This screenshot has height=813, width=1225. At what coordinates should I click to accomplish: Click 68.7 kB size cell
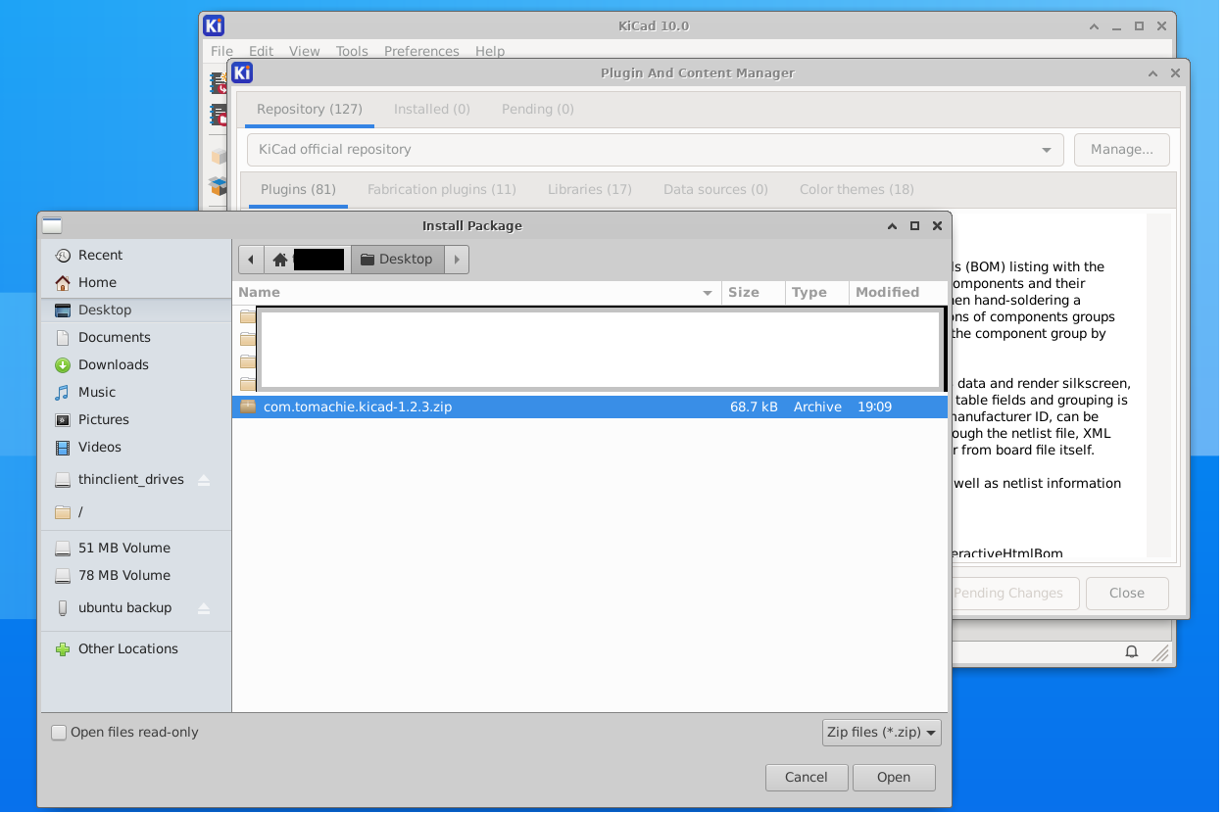tap(754, 406)
